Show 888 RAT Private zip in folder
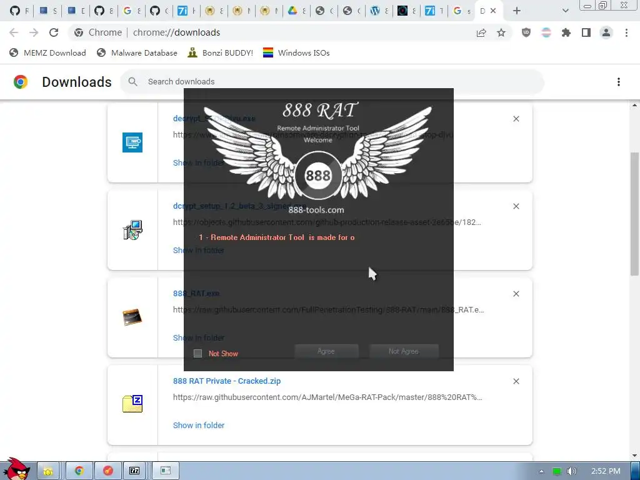The width and height of the screenshot is (640, 480). coord(199,425)
